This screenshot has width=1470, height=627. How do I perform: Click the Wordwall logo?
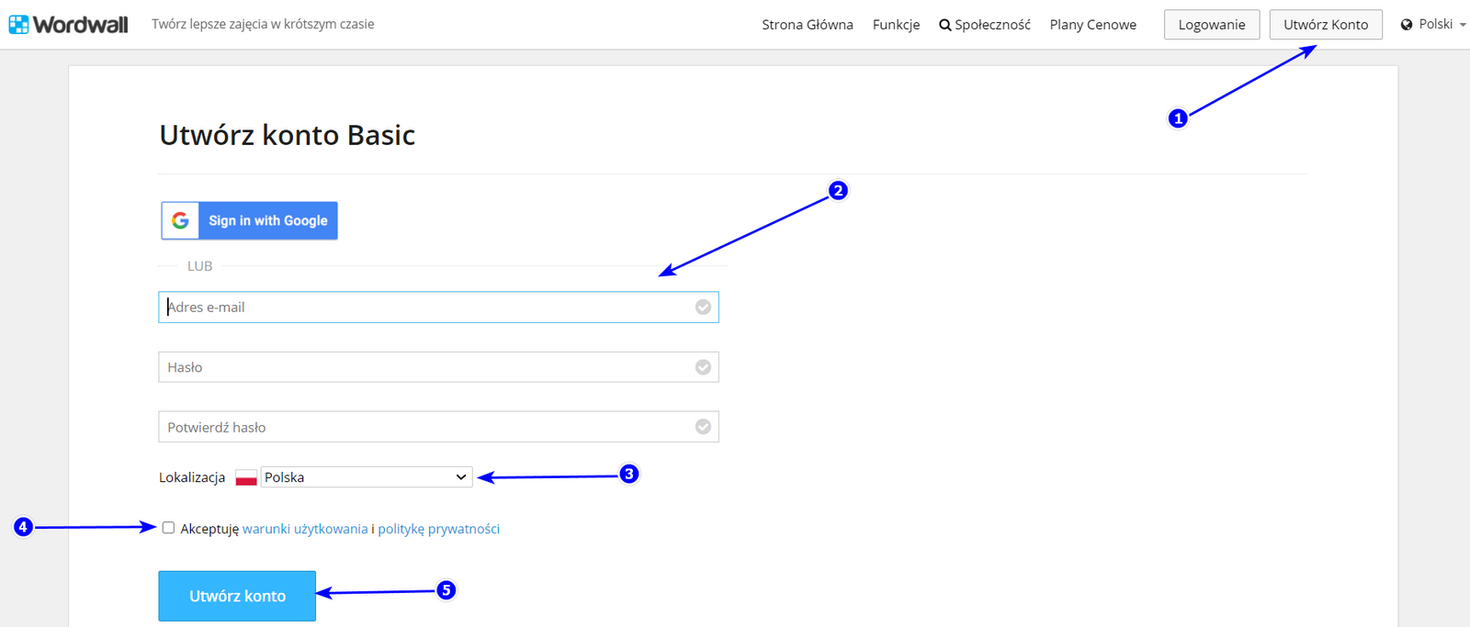click(69, 25)
